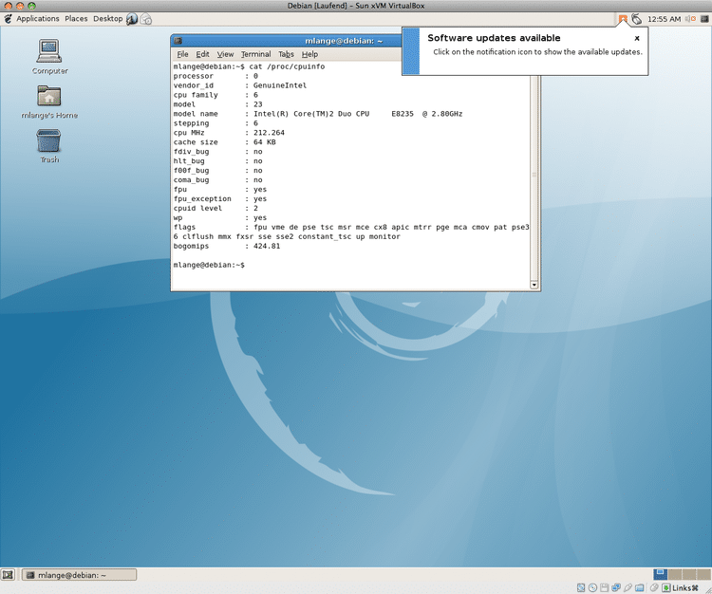Screen dimensions: 712x594
Task: Open the Help menu in the terminal
Action: tap(309, 54)
